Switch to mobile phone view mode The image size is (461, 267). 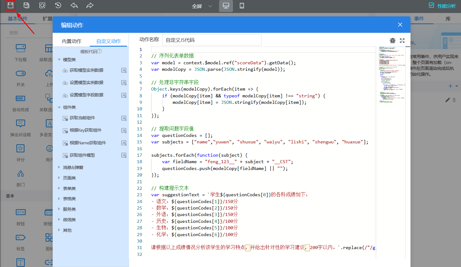[x=242, y=6]
